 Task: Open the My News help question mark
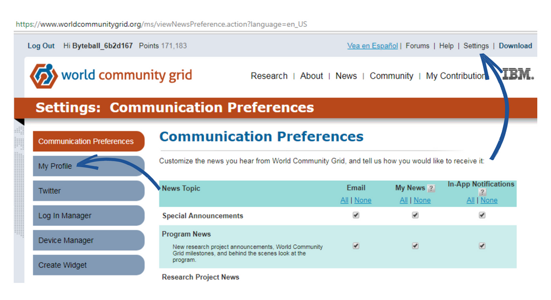pyautogui.click(x=431, y=189)
